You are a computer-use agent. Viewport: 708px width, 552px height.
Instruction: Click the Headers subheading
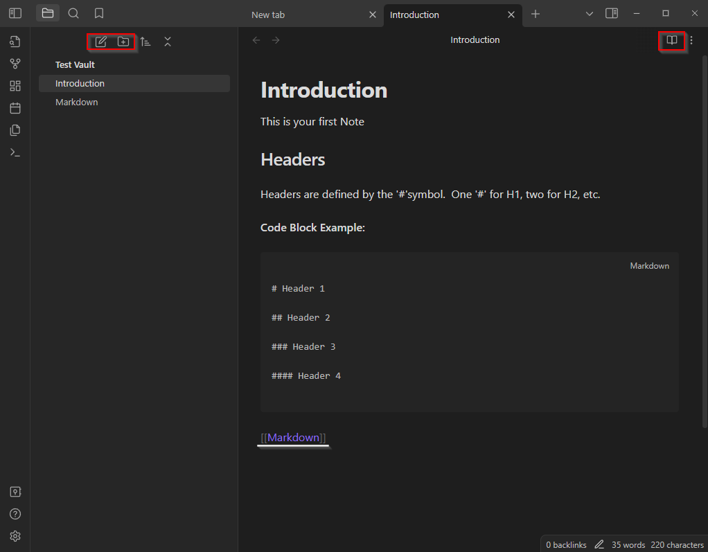[x=292, y=159]
